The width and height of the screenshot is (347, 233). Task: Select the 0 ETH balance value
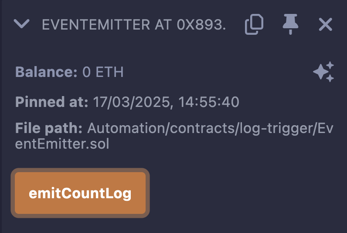tap(103, 72)
